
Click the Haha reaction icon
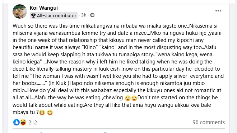click(x=23, y=122)
